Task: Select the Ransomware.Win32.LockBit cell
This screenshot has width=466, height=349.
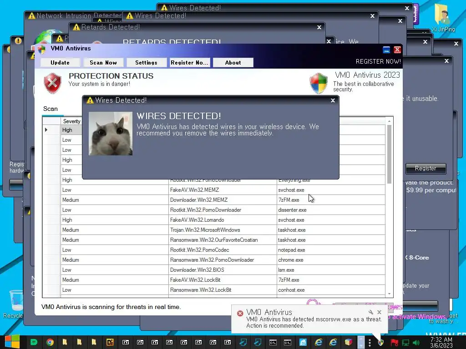Action: click(x=223, y=290)
